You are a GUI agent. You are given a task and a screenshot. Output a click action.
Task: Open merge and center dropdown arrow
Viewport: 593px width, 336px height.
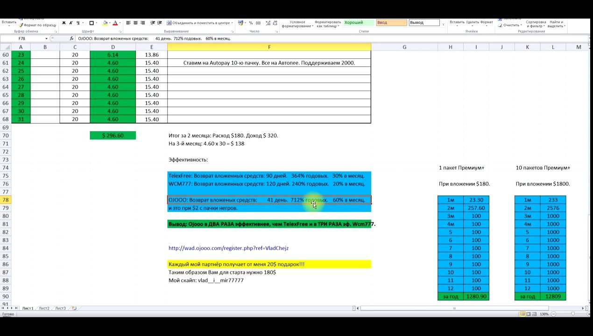(232, 23)
